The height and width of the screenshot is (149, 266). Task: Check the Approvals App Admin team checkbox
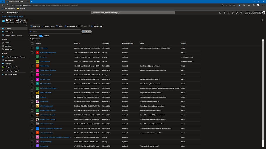click(32, 52)
